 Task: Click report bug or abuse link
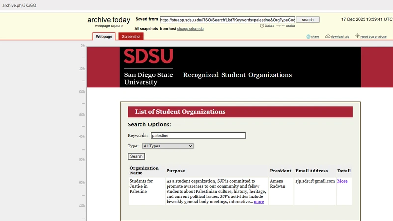pos(373,37)
